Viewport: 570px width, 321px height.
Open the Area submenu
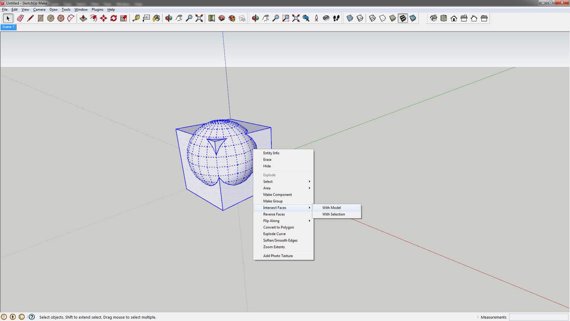(x=267, y=188)
